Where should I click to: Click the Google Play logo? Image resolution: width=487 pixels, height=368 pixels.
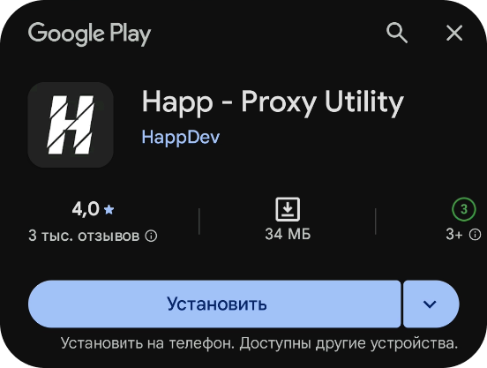(x=89, y=34)
